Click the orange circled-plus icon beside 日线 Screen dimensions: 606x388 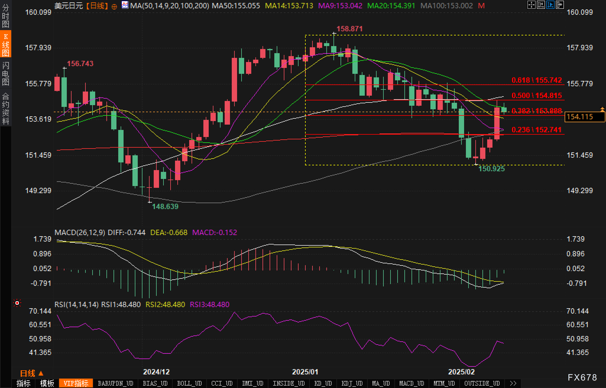click(114, 6)
